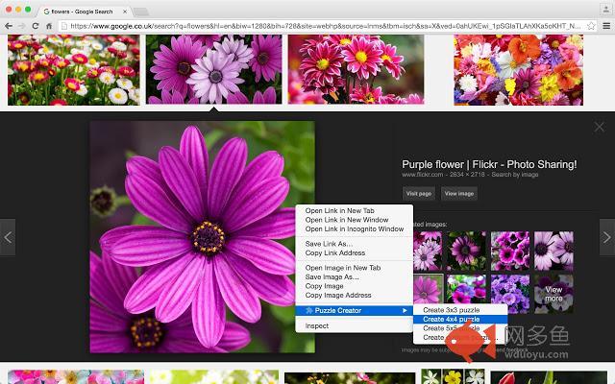This screenshot has width=615, height=384.
Task: Open the pink yellow-centered flowers thumbnail
Action: [x=356, y=69]
